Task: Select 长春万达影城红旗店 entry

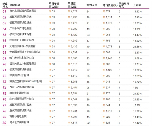Action: point(21,22)
